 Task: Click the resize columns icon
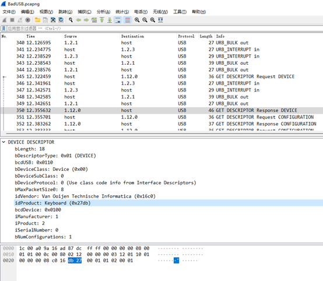pyautogui.click(x=160, y=20)
